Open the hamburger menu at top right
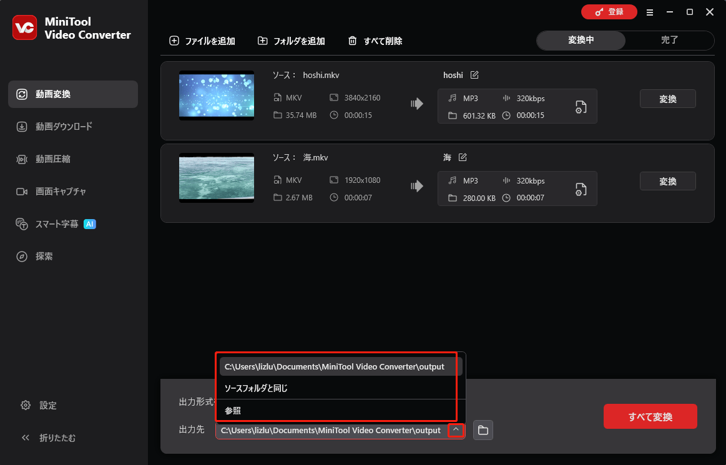 (x=650, y=12)
